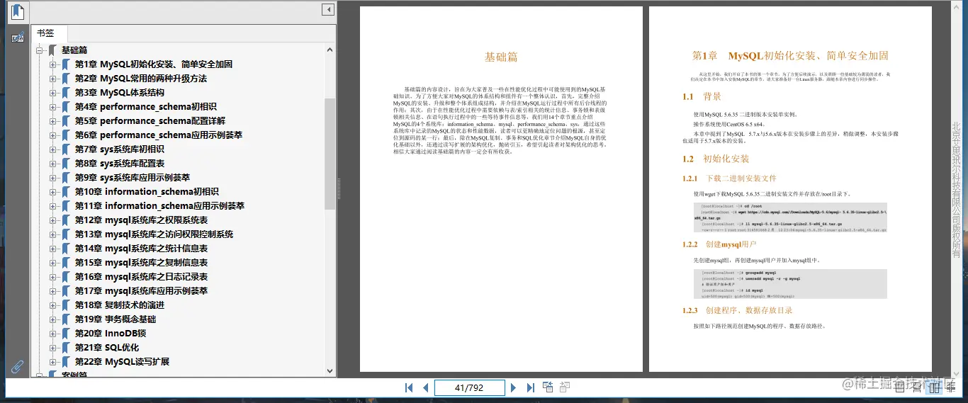The height and width of the screenshot is (403, 968).
Task: Click the page number field showing 41/792
Action: [469, 387]
